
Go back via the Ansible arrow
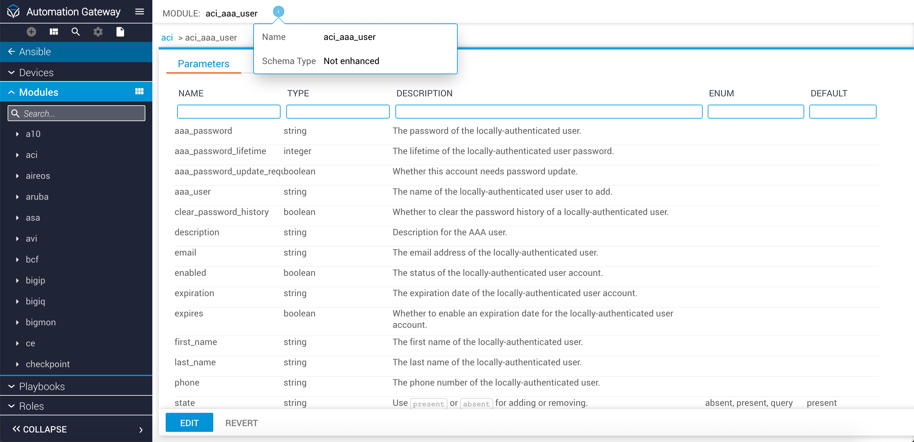(x=11, y=52)
